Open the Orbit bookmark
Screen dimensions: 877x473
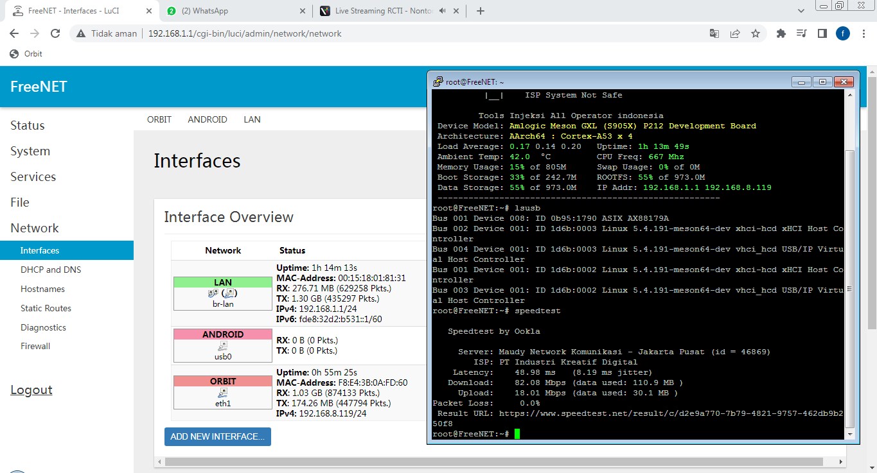point(26,54)
